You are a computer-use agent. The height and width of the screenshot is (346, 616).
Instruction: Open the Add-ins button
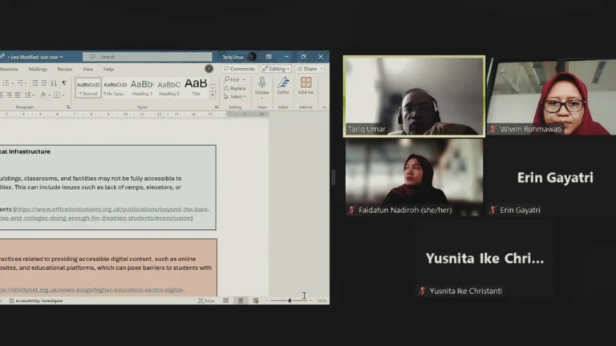pos(306,84)
